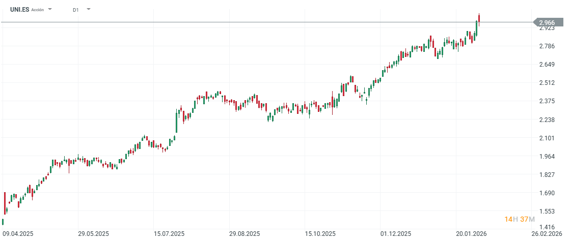Open the UNI.ES symbol dropdown arrow

pyautogui.click(x=50, y=9)
